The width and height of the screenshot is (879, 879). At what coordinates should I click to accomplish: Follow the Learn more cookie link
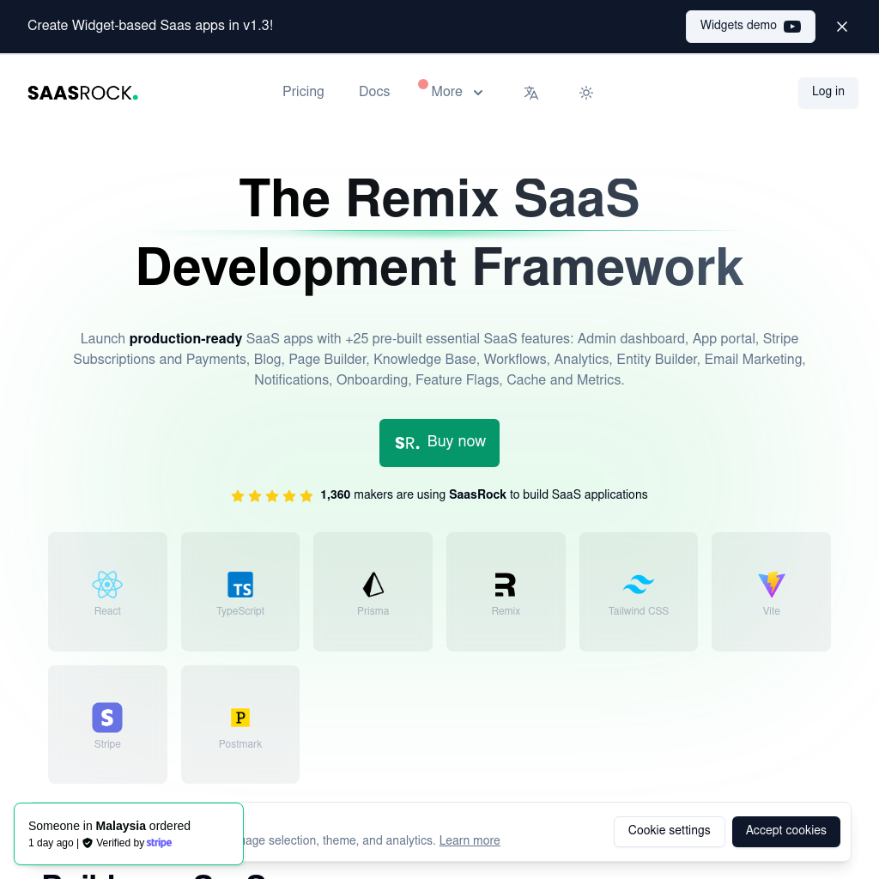click(x=470, y=840)
